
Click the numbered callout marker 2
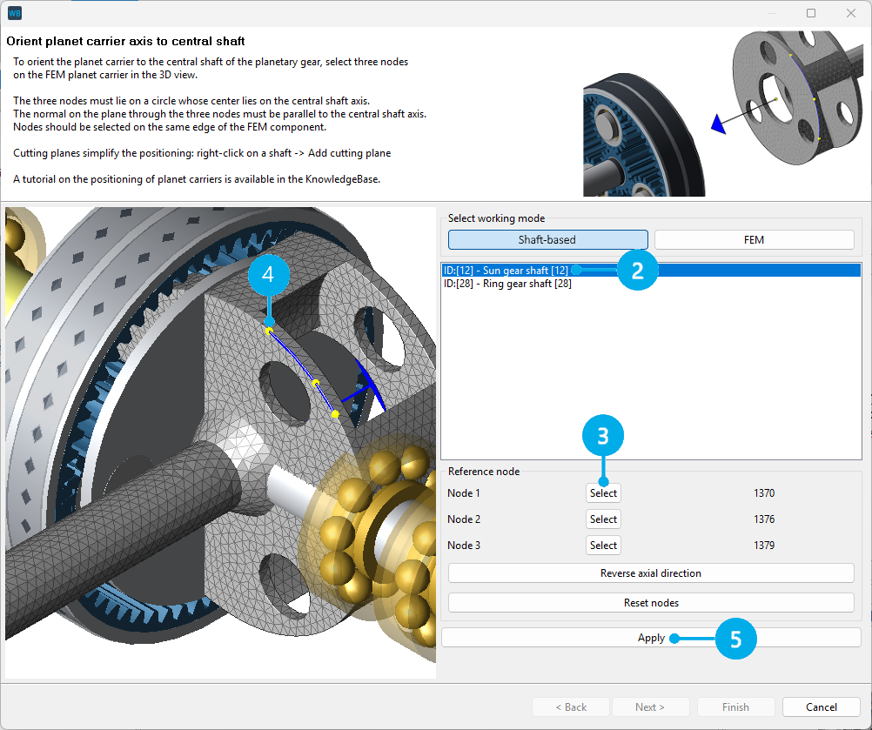(x=638, y=270)
